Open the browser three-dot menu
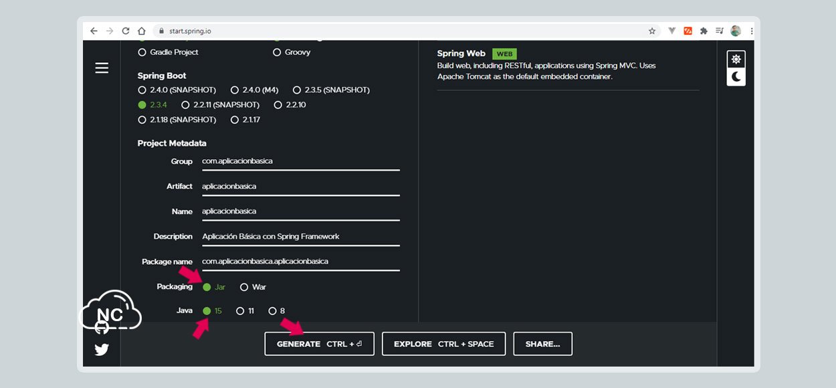This screenshot has height=388, width=836. coord(752,31)
